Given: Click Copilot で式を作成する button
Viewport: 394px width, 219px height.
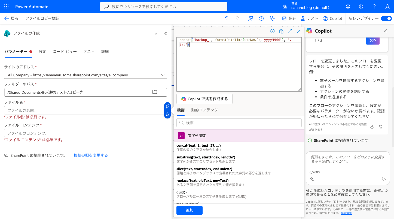Looking at the screenshot, I should 204,99.
